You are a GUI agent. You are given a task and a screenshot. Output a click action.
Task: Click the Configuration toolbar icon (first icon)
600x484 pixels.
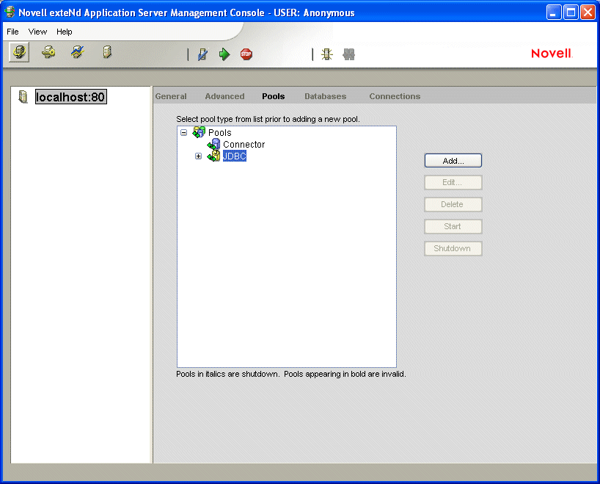pyautogui.click(x=19, y=52)
